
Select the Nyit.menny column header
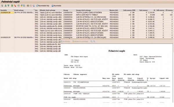point(143,10)
